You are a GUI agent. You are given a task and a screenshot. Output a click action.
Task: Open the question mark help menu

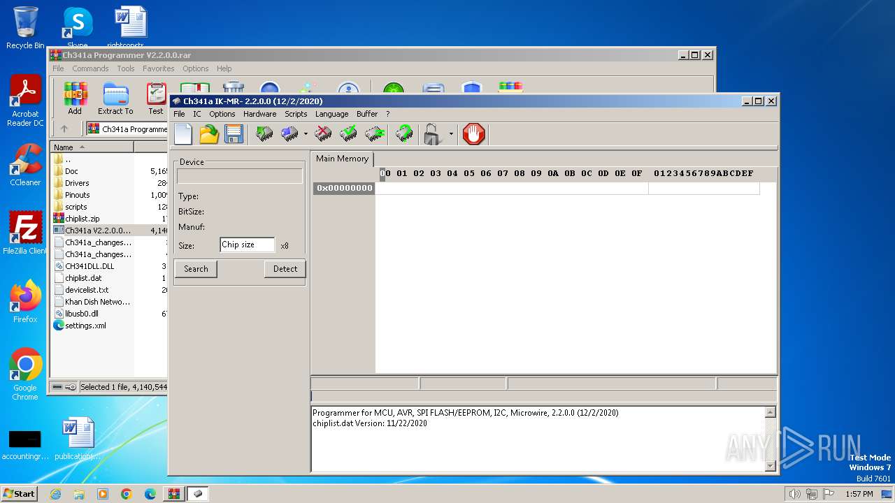click(387, 114)
